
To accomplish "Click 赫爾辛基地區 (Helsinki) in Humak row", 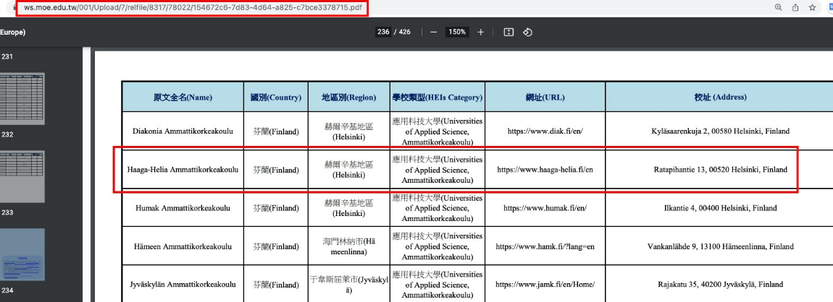I will [349, 207].
